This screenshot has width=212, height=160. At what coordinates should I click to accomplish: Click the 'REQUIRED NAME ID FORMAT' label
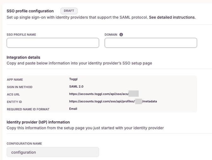click(x=28, y=109)
